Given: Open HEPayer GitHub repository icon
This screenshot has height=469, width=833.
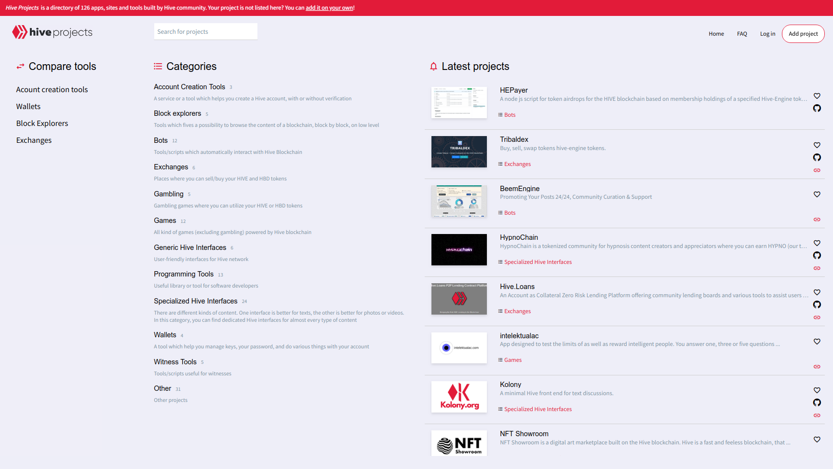Looking at the screenshot, I should pyautogui.click(x=817, y=108).
